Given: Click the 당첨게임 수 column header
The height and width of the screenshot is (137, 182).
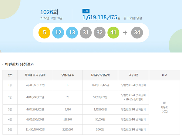Looking at the screenshot, I should (x=68, y=75).
